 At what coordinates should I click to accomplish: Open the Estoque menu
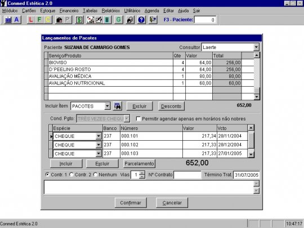[48, 11]
